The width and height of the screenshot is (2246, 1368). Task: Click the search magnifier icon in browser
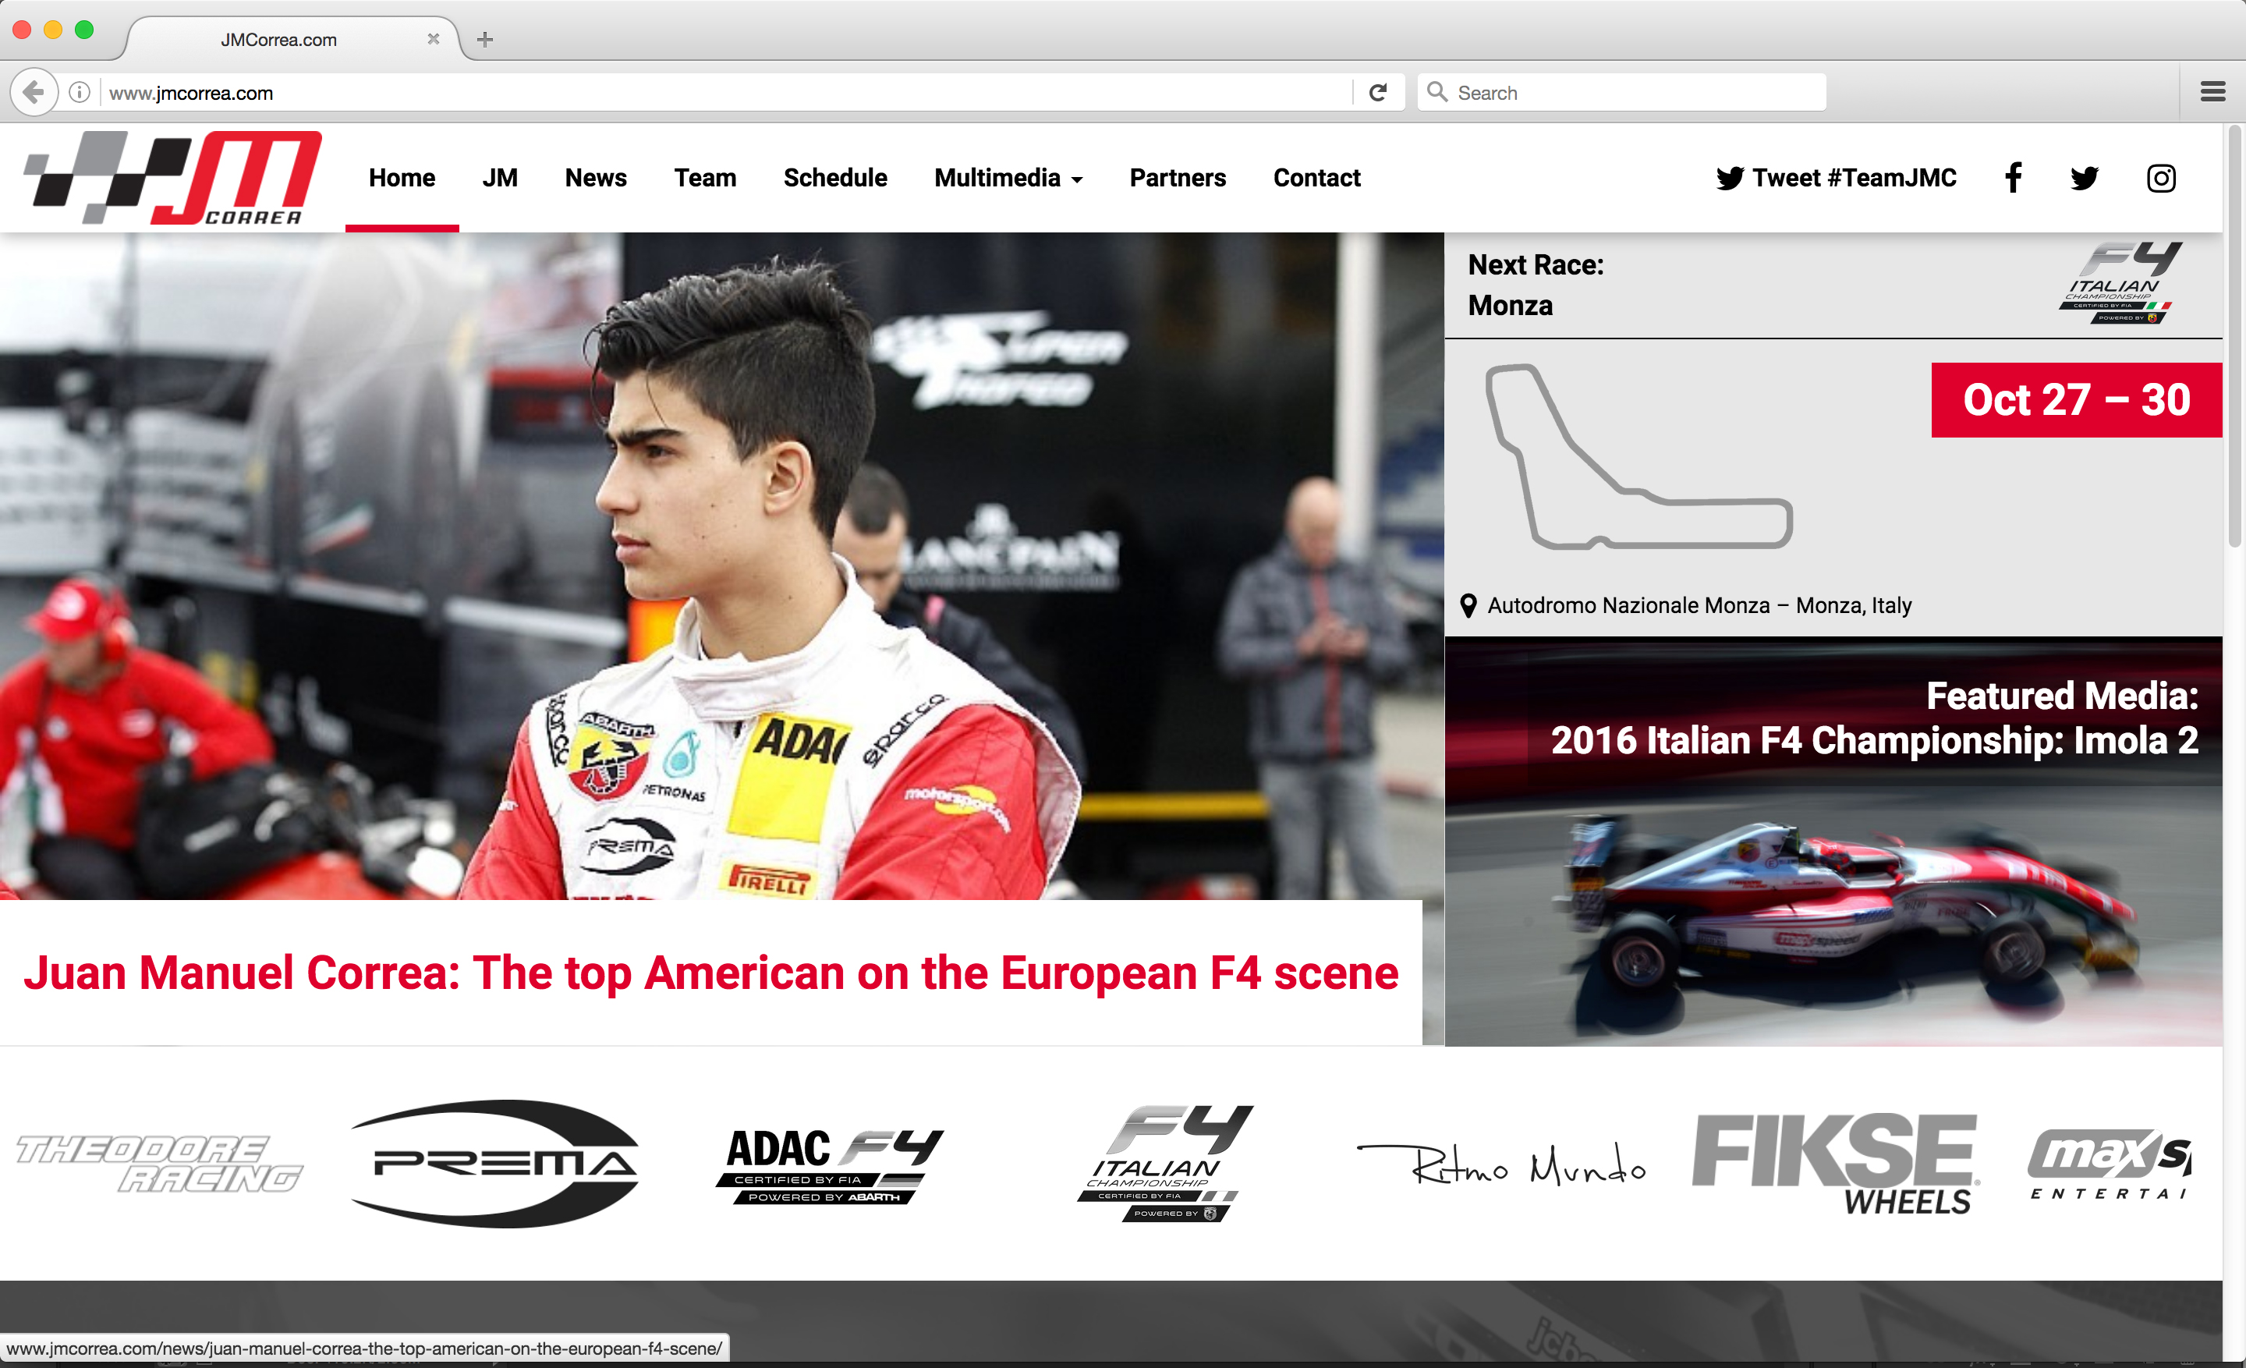(x=1437, y=92)
